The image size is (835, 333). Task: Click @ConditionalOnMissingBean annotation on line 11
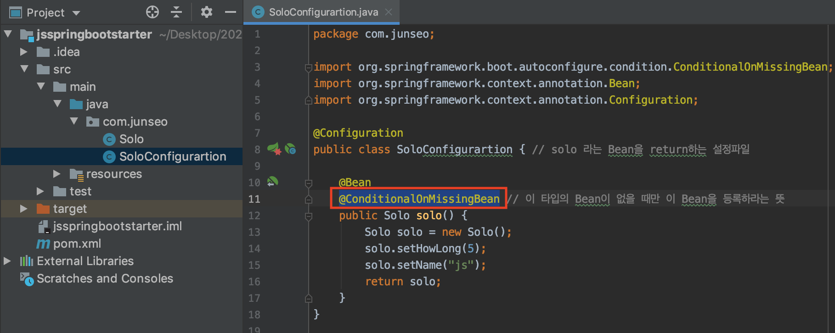tap(419, 199)
